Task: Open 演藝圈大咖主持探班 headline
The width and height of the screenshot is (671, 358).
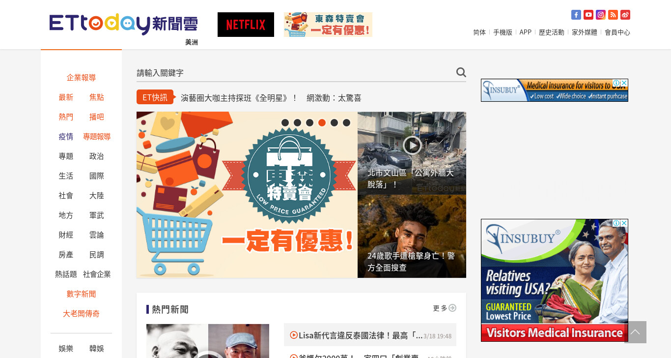Action: [271, 98]
